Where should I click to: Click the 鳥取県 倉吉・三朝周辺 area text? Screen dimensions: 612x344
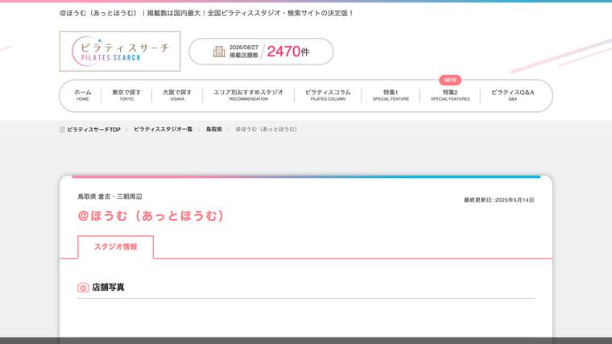110,197
